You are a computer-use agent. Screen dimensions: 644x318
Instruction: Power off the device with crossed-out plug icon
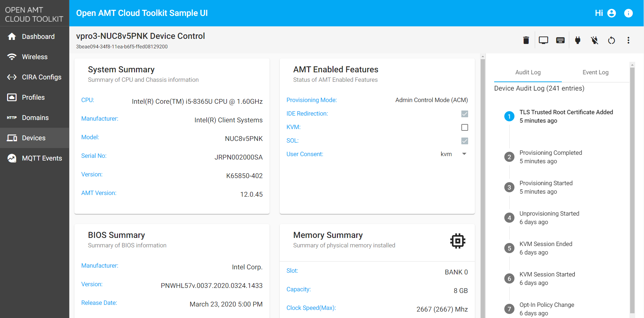[x=595, y=40]
